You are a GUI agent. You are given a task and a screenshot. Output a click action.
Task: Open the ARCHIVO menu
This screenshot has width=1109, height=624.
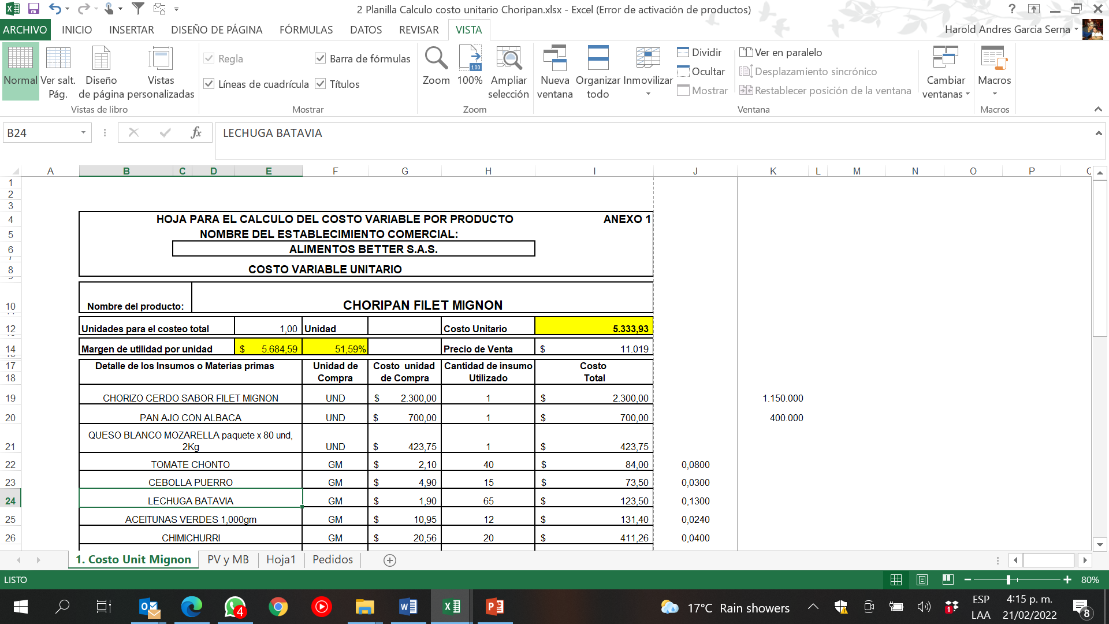tap(25, 29)
